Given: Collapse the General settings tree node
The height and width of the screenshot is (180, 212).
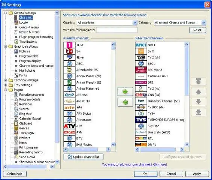Looking at the screenshot, I should pyautogui.click(x=5, y=13).
